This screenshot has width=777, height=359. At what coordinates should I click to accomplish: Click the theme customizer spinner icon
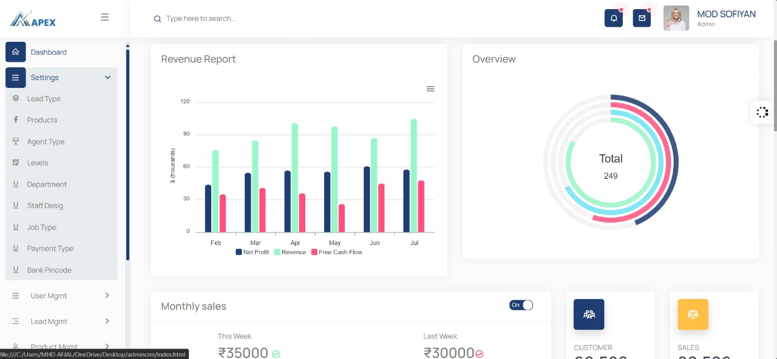pos(762,112)
